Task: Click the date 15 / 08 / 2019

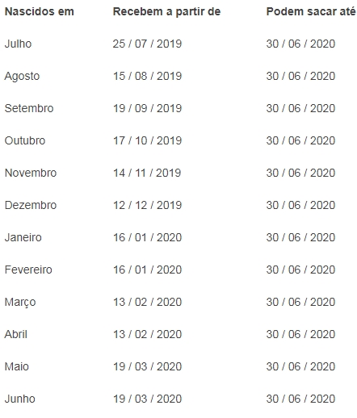Action: point(147,76)
